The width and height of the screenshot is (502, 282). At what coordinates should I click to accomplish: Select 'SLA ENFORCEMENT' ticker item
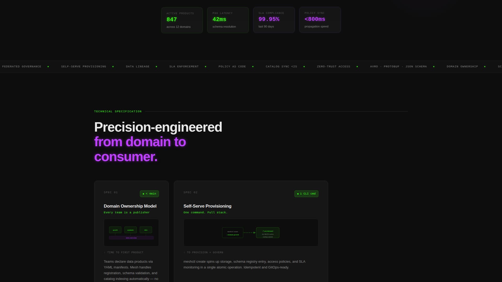184,67
